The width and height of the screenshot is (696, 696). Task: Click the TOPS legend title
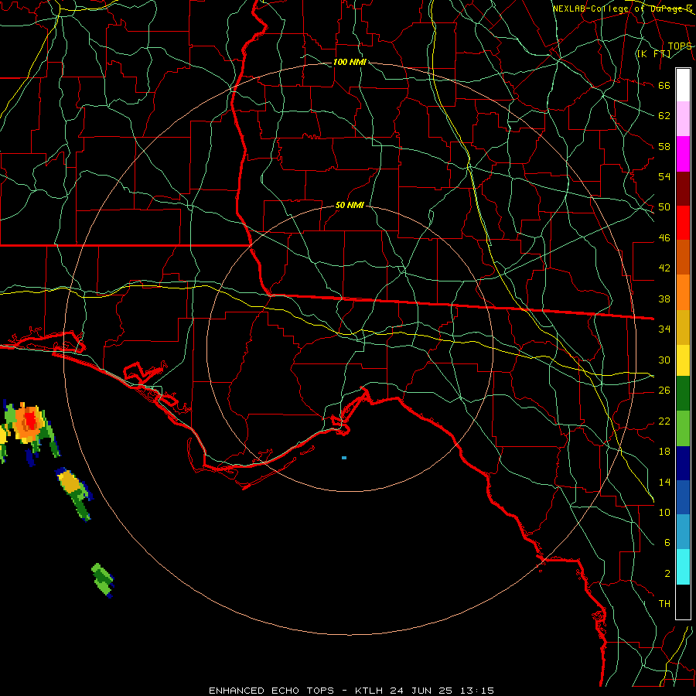(x=680, y=46)
